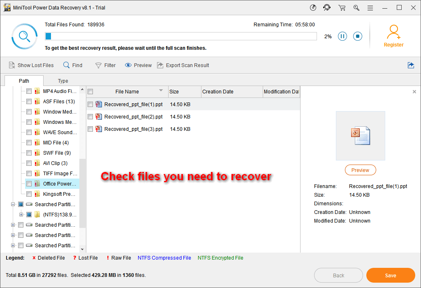This screenshot has height=288, width=421.
Task: Click the orange Save button
Action: coord(391,276)
